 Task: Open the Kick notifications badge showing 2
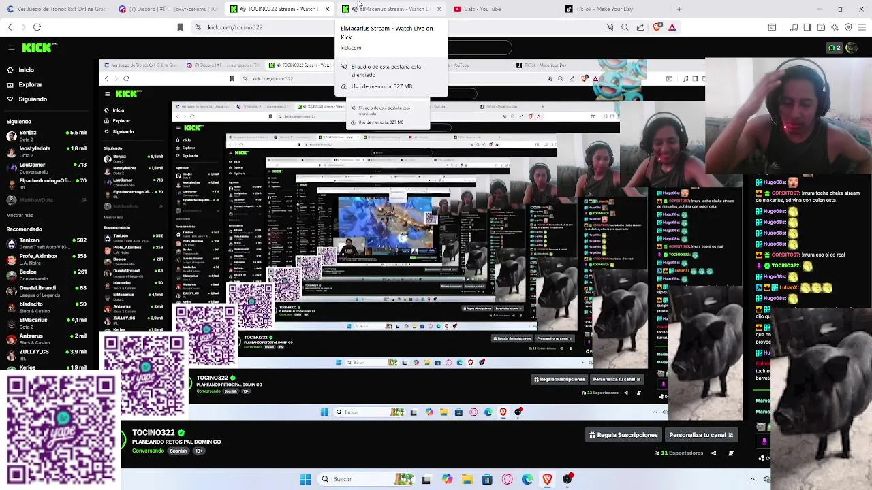click(834, 48)
